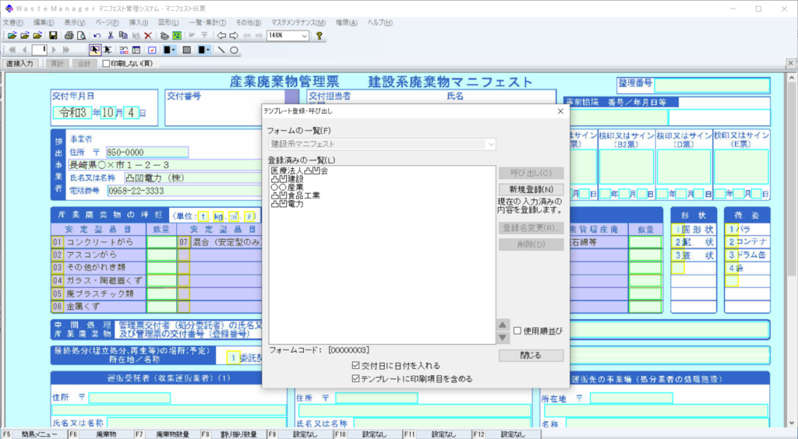Screen dimensions: 798x439
Task: Click the right hollow arrow icon
Action: [x=234, y=36]
